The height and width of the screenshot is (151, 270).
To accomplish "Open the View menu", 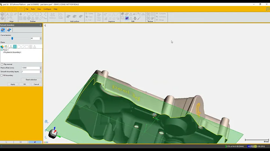I will point(39,9).
